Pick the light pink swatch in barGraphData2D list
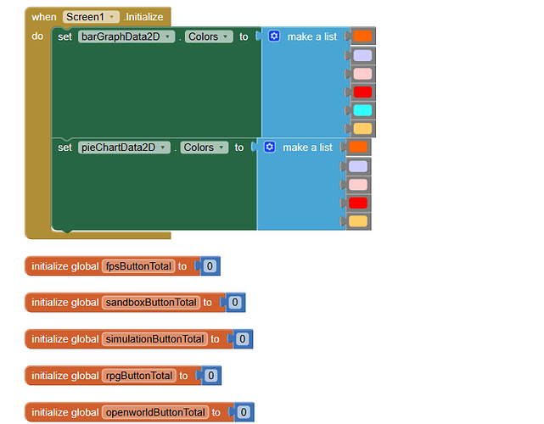 [x=362, y=74]
